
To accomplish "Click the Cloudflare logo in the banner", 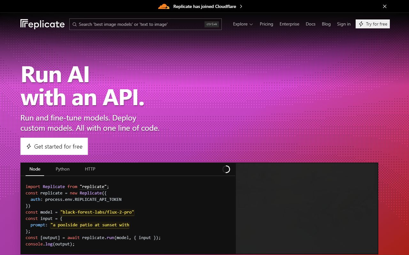I will pyautogui.click(x=164, y=6).
